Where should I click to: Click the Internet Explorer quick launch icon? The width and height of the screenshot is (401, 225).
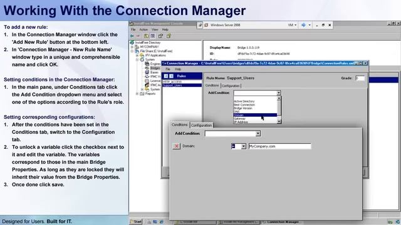[x=162, y=222]
